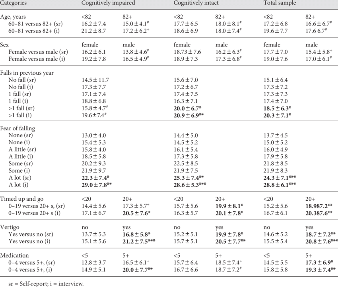
Task: Select the bold value 20.387.6**
Action: click(x=319, y=213)
